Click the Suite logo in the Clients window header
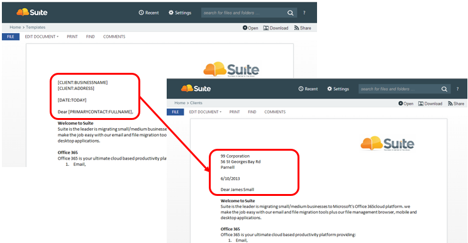The height and width of the screenshot is (243, 468). (x=196, y=89)
